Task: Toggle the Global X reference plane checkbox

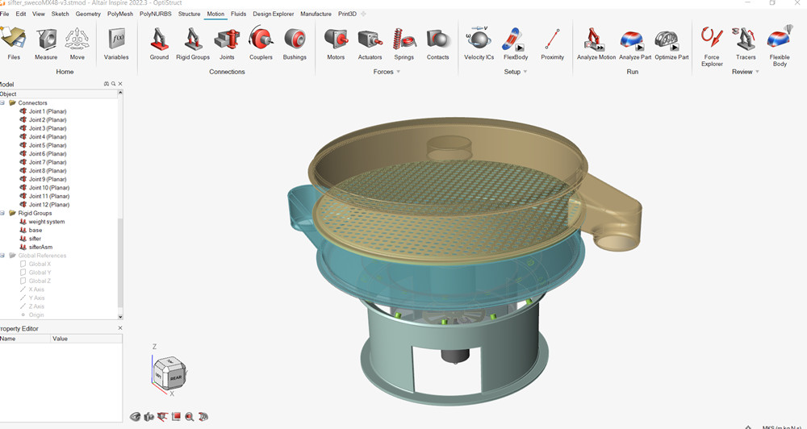Action: 23,264
